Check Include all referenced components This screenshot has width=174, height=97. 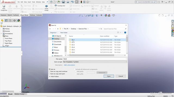[x=74, y=69]
